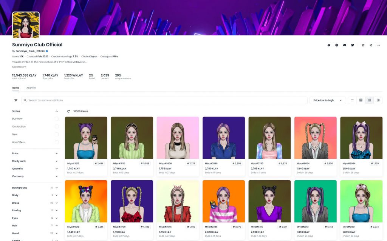
Task: Open NFT image ranked # 3,800
Action: pos(316,138)
